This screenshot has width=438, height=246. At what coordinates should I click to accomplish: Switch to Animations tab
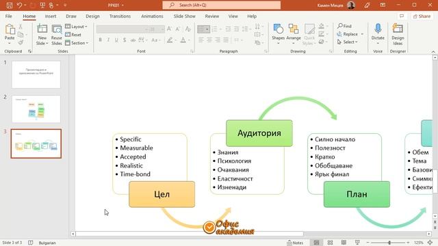(152, 16)
